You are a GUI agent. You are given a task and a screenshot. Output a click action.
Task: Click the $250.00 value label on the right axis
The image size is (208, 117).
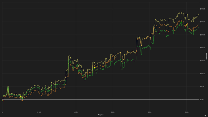[x=202, y=35]
